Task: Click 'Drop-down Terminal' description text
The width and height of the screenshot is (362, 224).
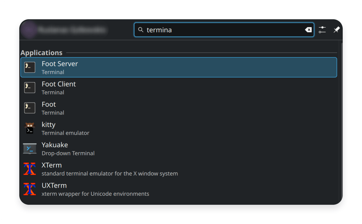Action: point(68,153)
